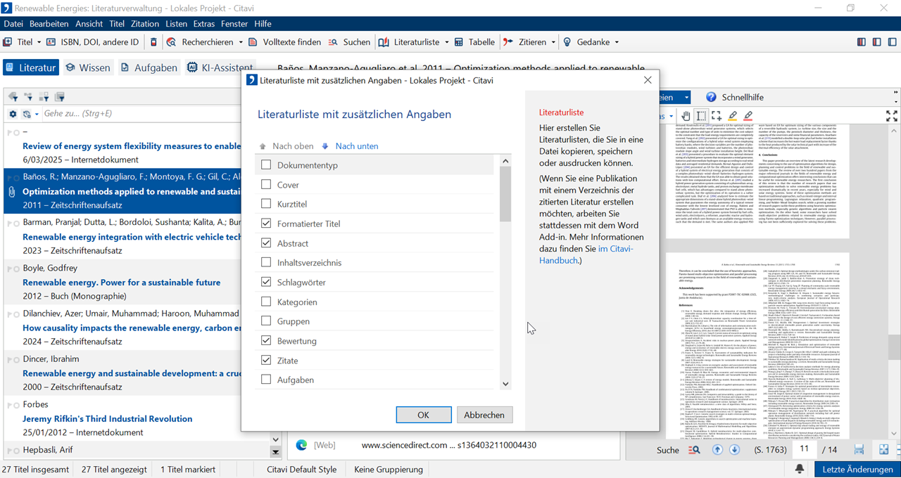Click the page number input field
Viewport: 901px width, 478px height.
(x=804, y=449)
